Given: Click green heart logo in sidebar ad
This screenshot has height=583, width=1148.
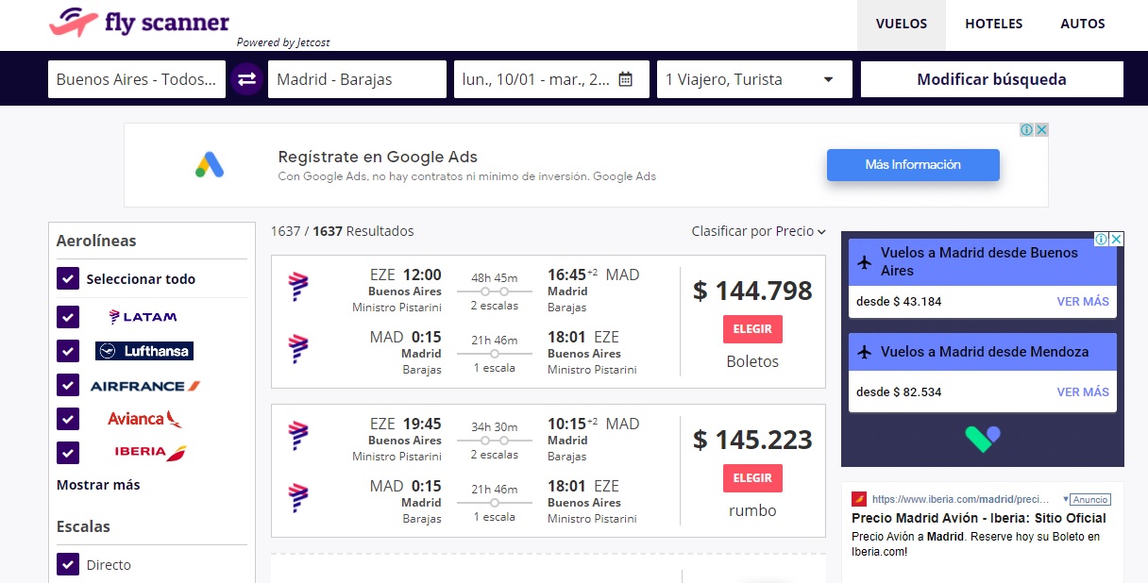Looking at the screenshot, I should pos(982,439).
